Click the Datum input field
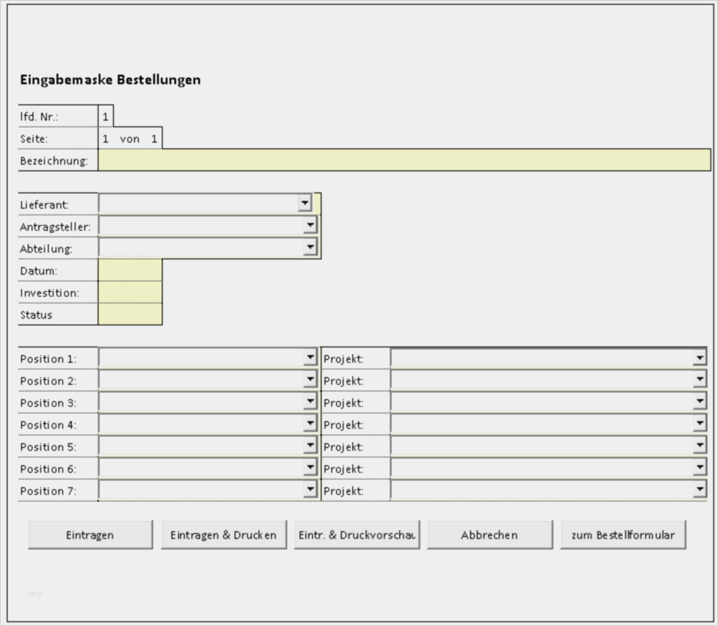This screenshot has height=626, width=718. (x=130, y=270)
